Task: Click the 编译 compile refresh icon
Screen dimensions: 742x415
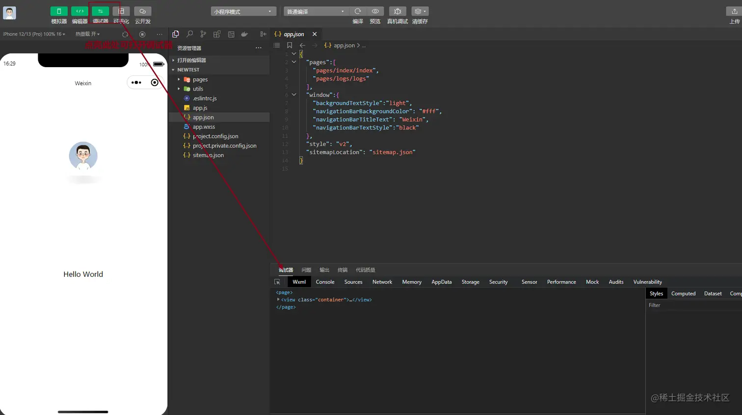Action: tap(358, 11)
